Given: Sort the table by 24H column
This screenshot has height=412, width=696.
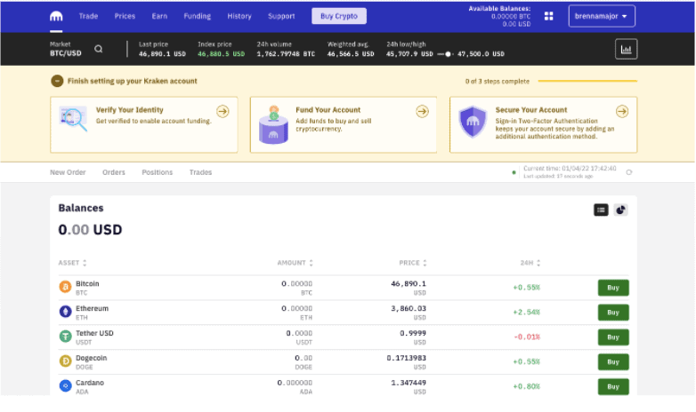Looking at the screenshot, I should (530, 263).
